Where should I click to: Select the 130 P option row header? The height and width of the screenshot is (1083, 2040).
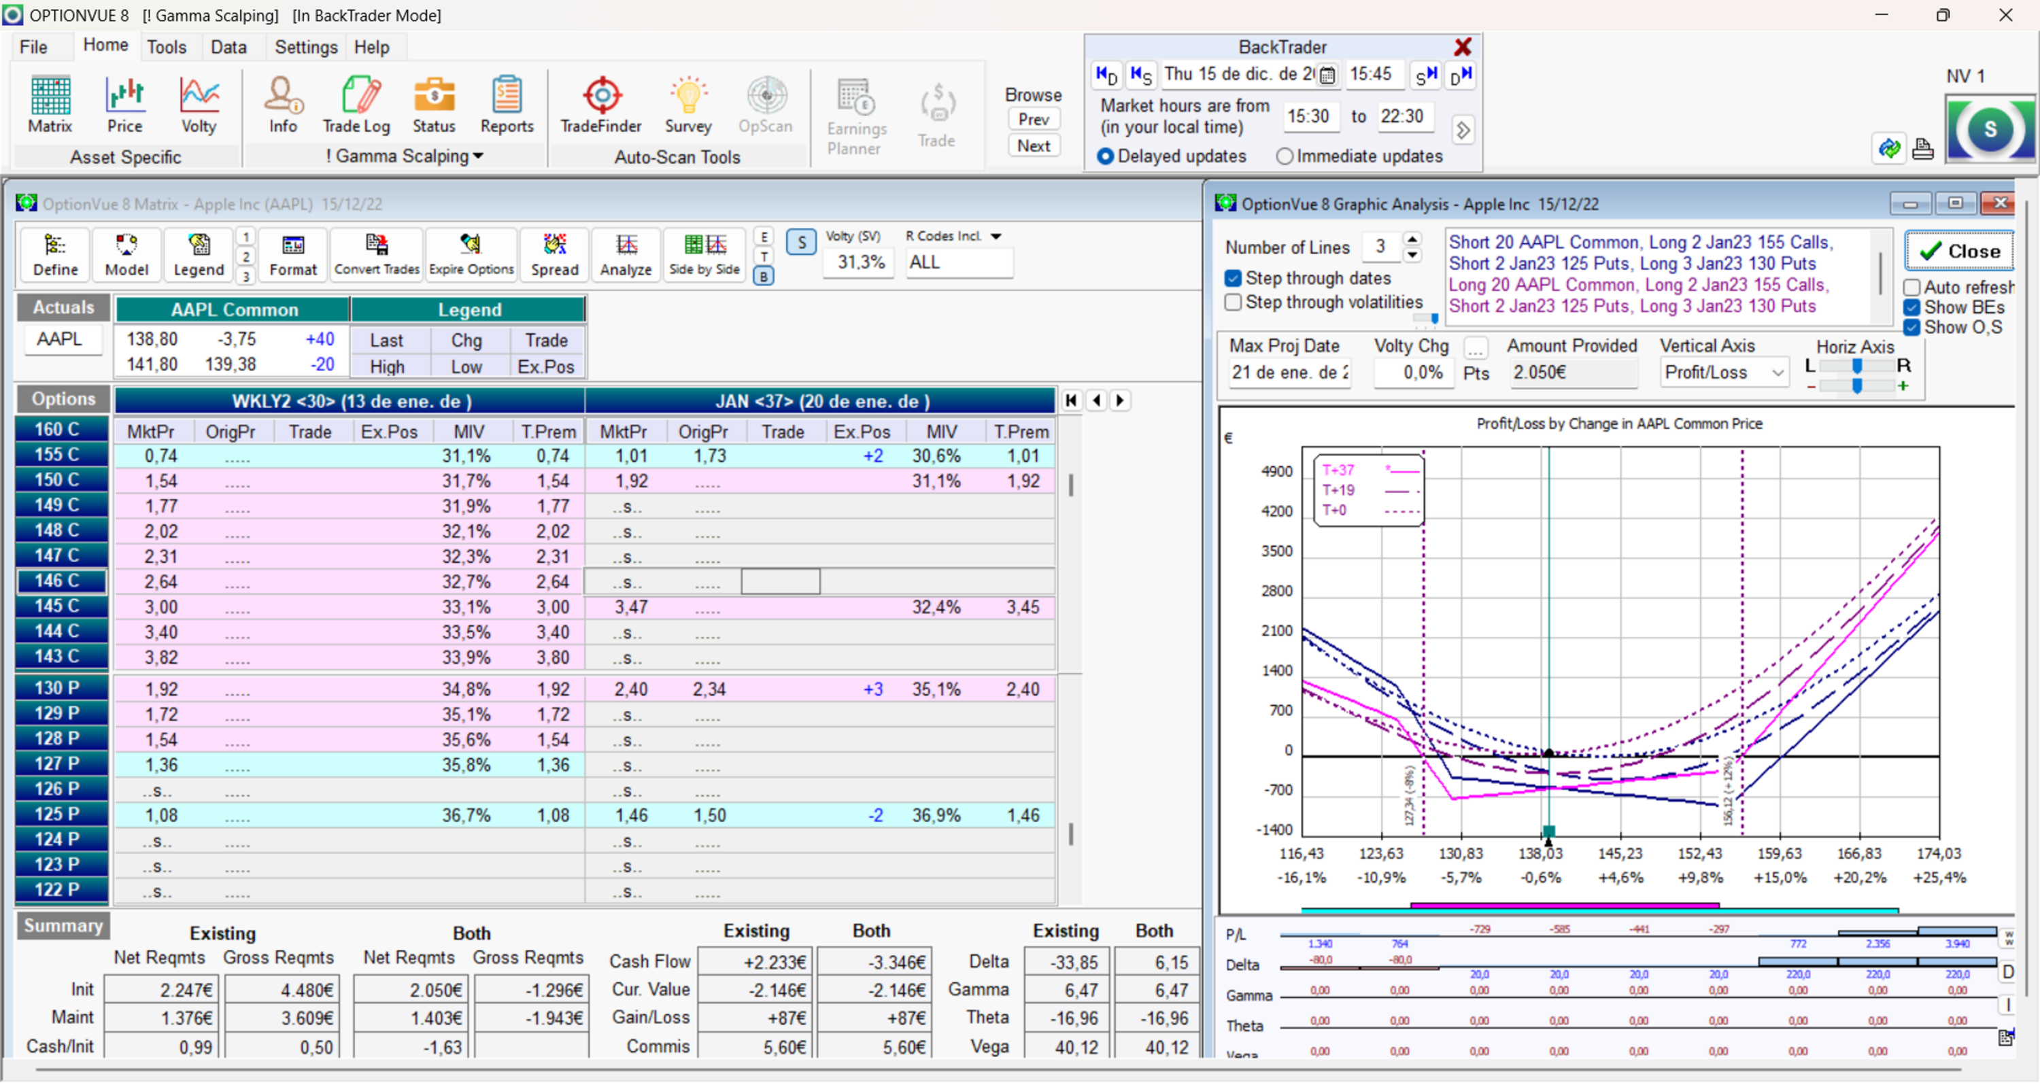(62, 688)
